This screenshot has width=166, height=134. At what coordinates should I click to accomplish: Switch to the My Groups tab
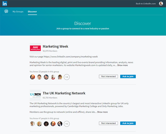coord(18,11)
